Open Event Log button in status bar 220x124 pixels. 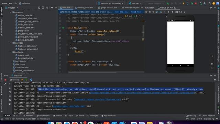pyautogui.click(x=191, y=116)
